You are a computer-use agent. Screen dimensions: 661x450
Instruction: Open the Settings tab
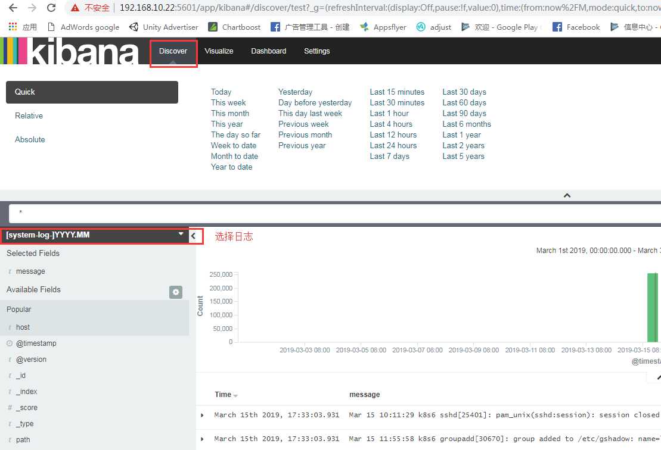coord(317,51)
